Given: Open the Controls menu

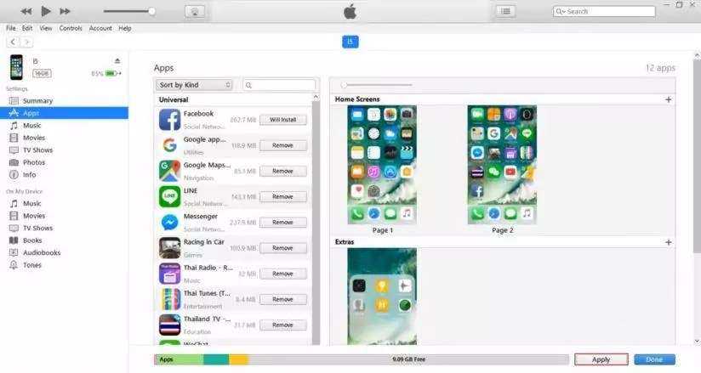Looking at the screenshot, I should [x=71, y=28].
